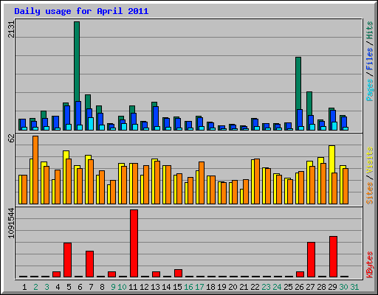Click the "62" visits axis maximum label
378x295 pixels.
[11, 139]
